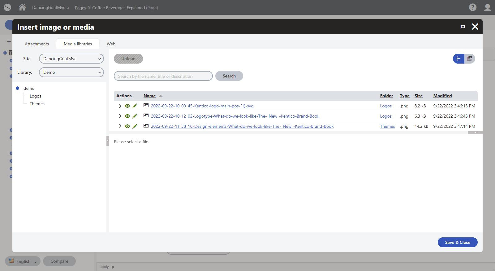The image size is (495, 271).
Task: Click the 9/22/2022 3:46:13 PM modified cell
Action: [454, 106]
